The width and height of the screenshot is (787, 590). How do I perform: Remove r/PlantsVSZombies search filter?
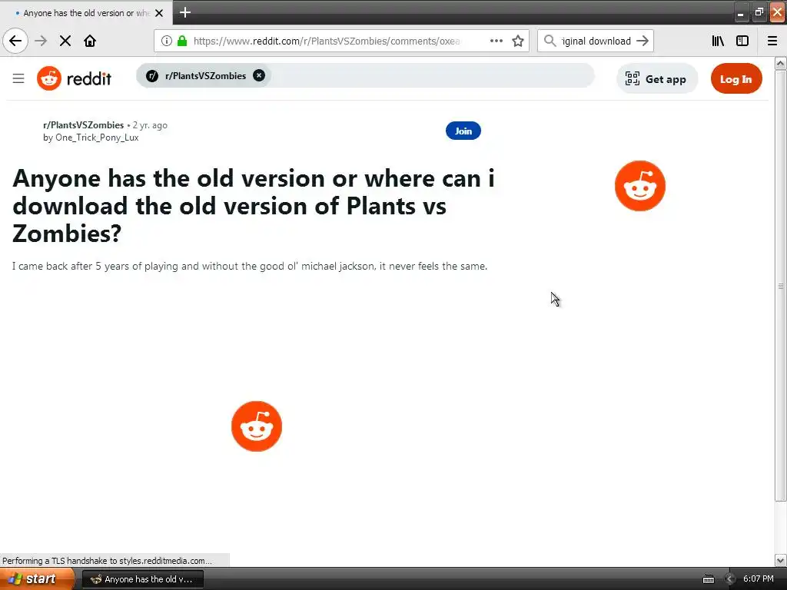point(259,75)
